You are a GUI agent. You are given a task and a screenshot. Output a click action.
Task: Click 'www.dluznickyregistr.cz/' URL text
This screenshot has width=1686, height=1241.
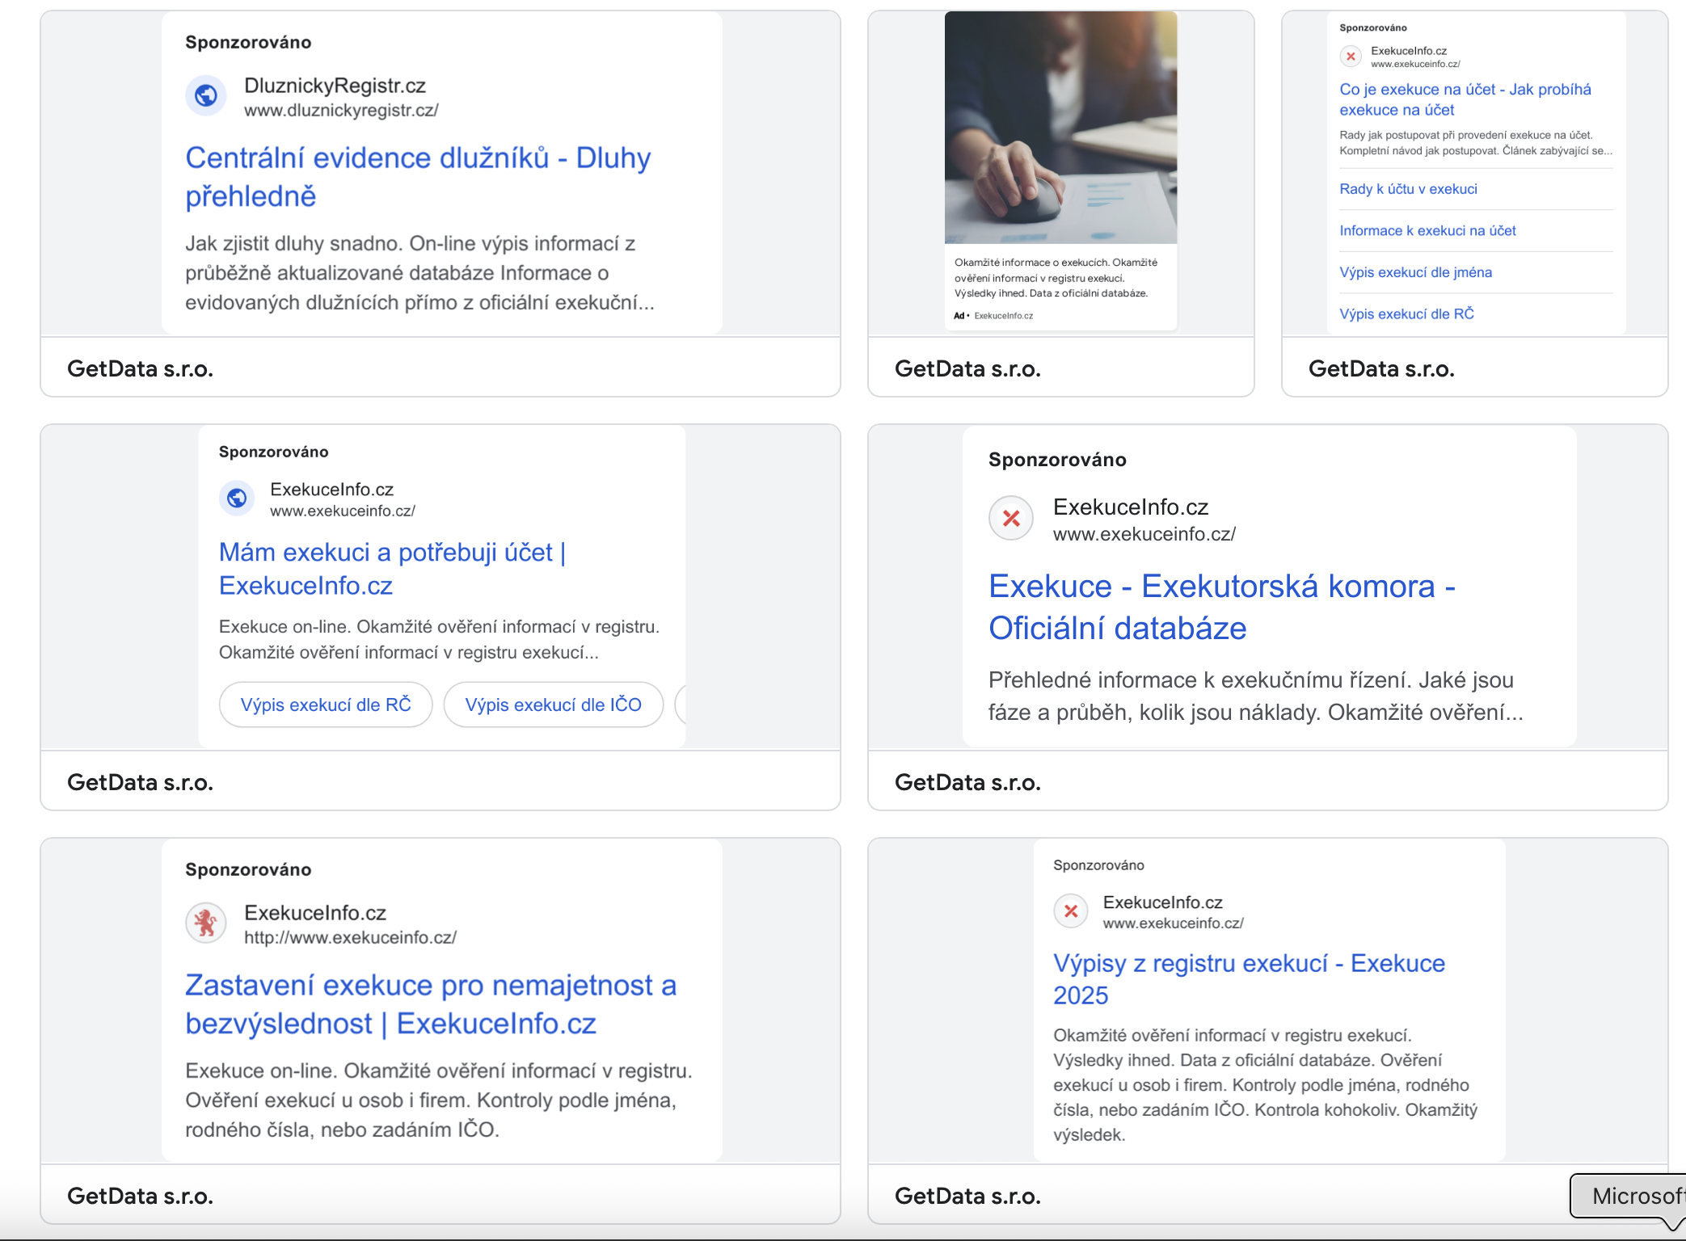pyautogui.click(x=341, y=111)
